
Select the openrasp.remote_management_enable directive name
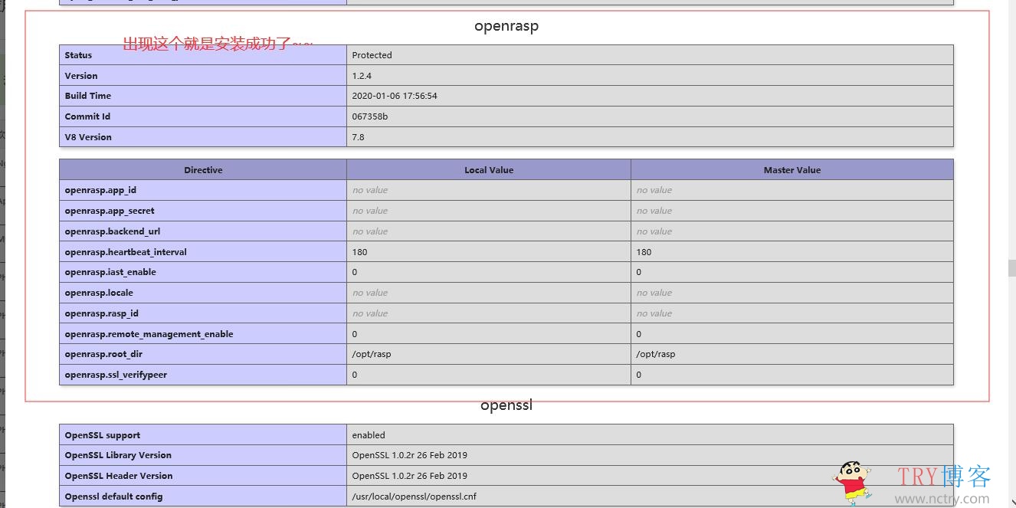click(x=149, y=334)
